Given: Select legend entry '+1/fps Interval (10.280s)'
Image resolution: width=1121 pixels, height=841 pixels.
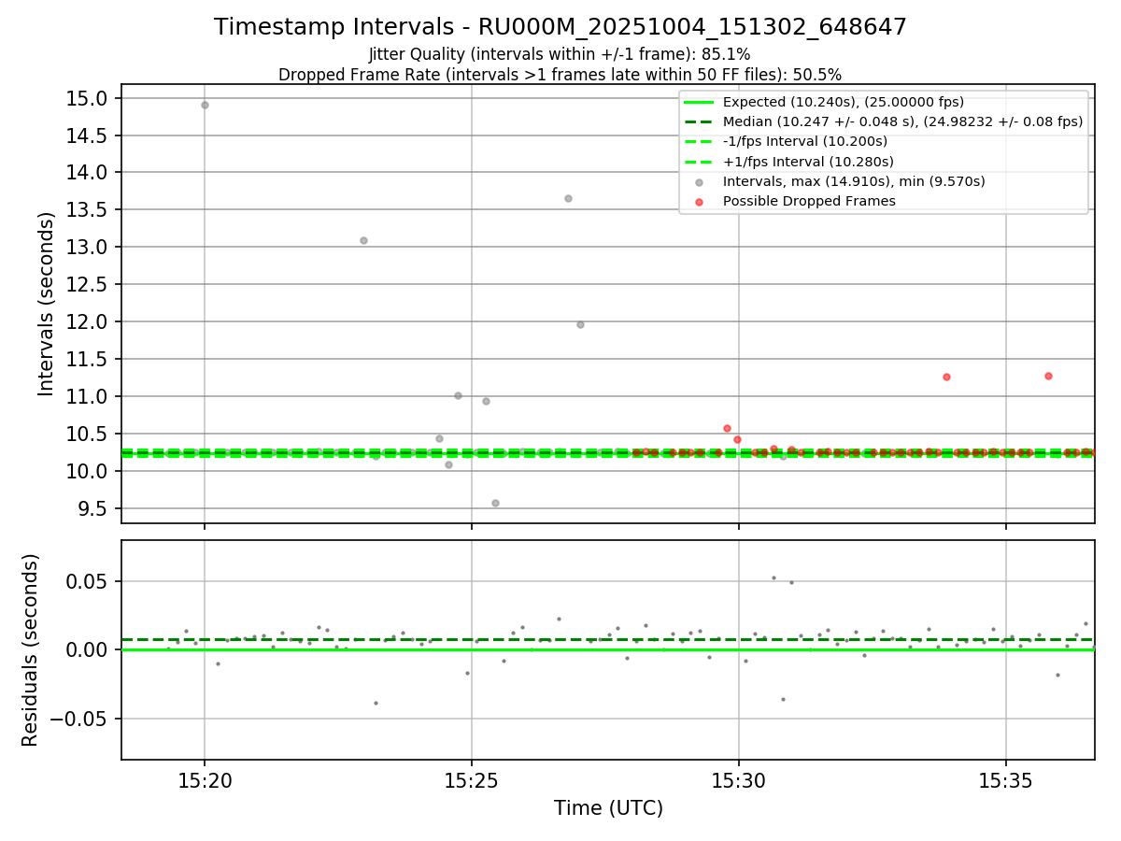Looking at the screenshot, I should click(x=808, y=162).
